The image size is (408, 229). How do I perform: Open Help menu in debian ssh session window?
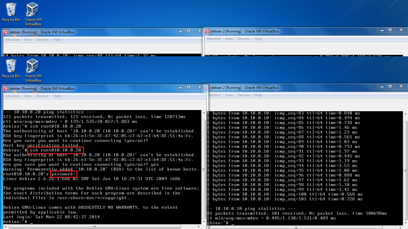(x=57, y=96)
